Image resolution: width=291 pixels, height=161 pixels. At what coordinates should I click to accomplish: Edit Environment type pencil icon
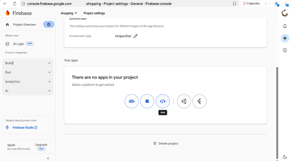coord(135,36)
